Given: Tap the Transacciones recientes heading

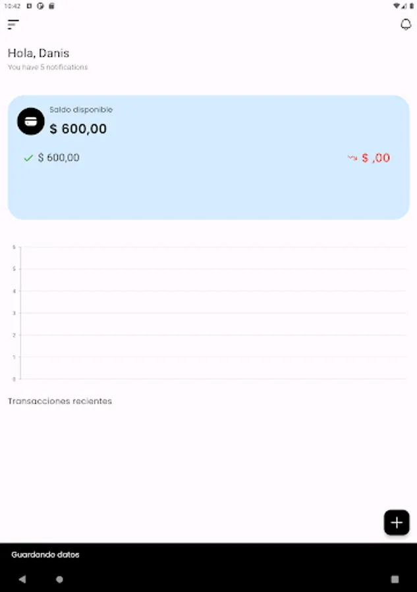Looking at the screenshot, I should pos(60,401).
